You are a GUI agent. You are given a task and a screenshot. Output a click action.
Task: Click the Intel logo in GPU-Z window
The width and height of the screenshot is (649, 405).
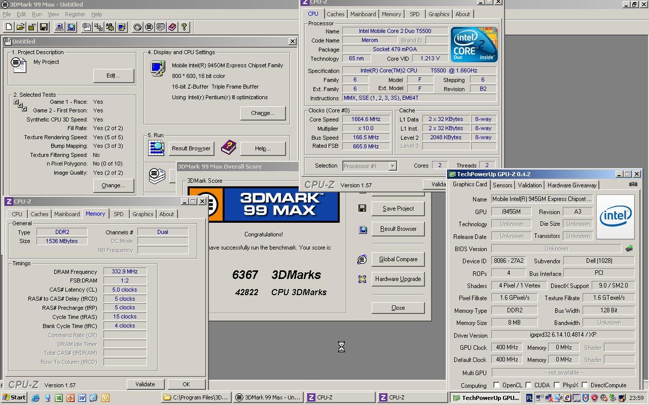pos(616,216)
